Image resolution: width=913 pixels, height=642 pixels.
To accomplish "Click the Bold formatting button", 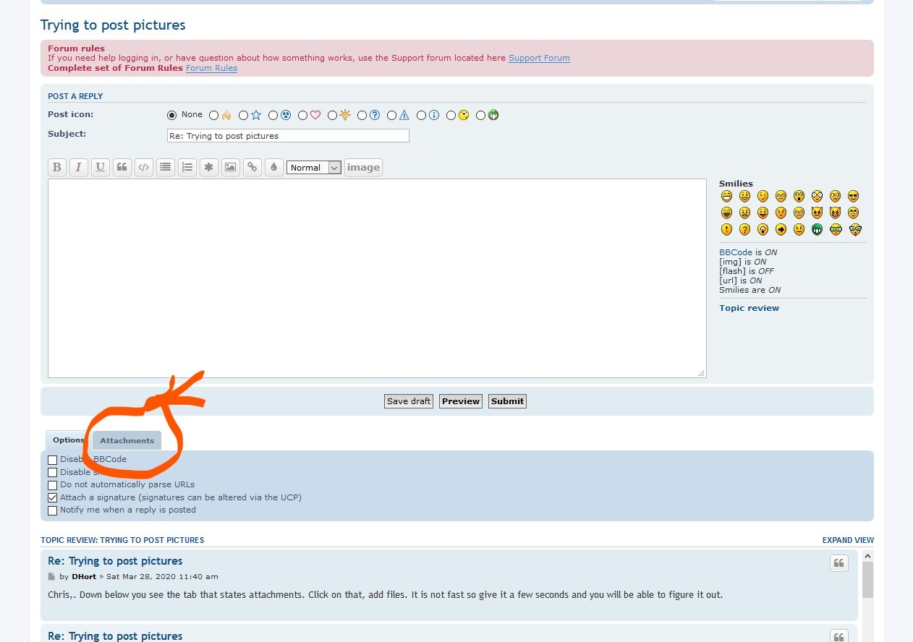I will point(57,167).
